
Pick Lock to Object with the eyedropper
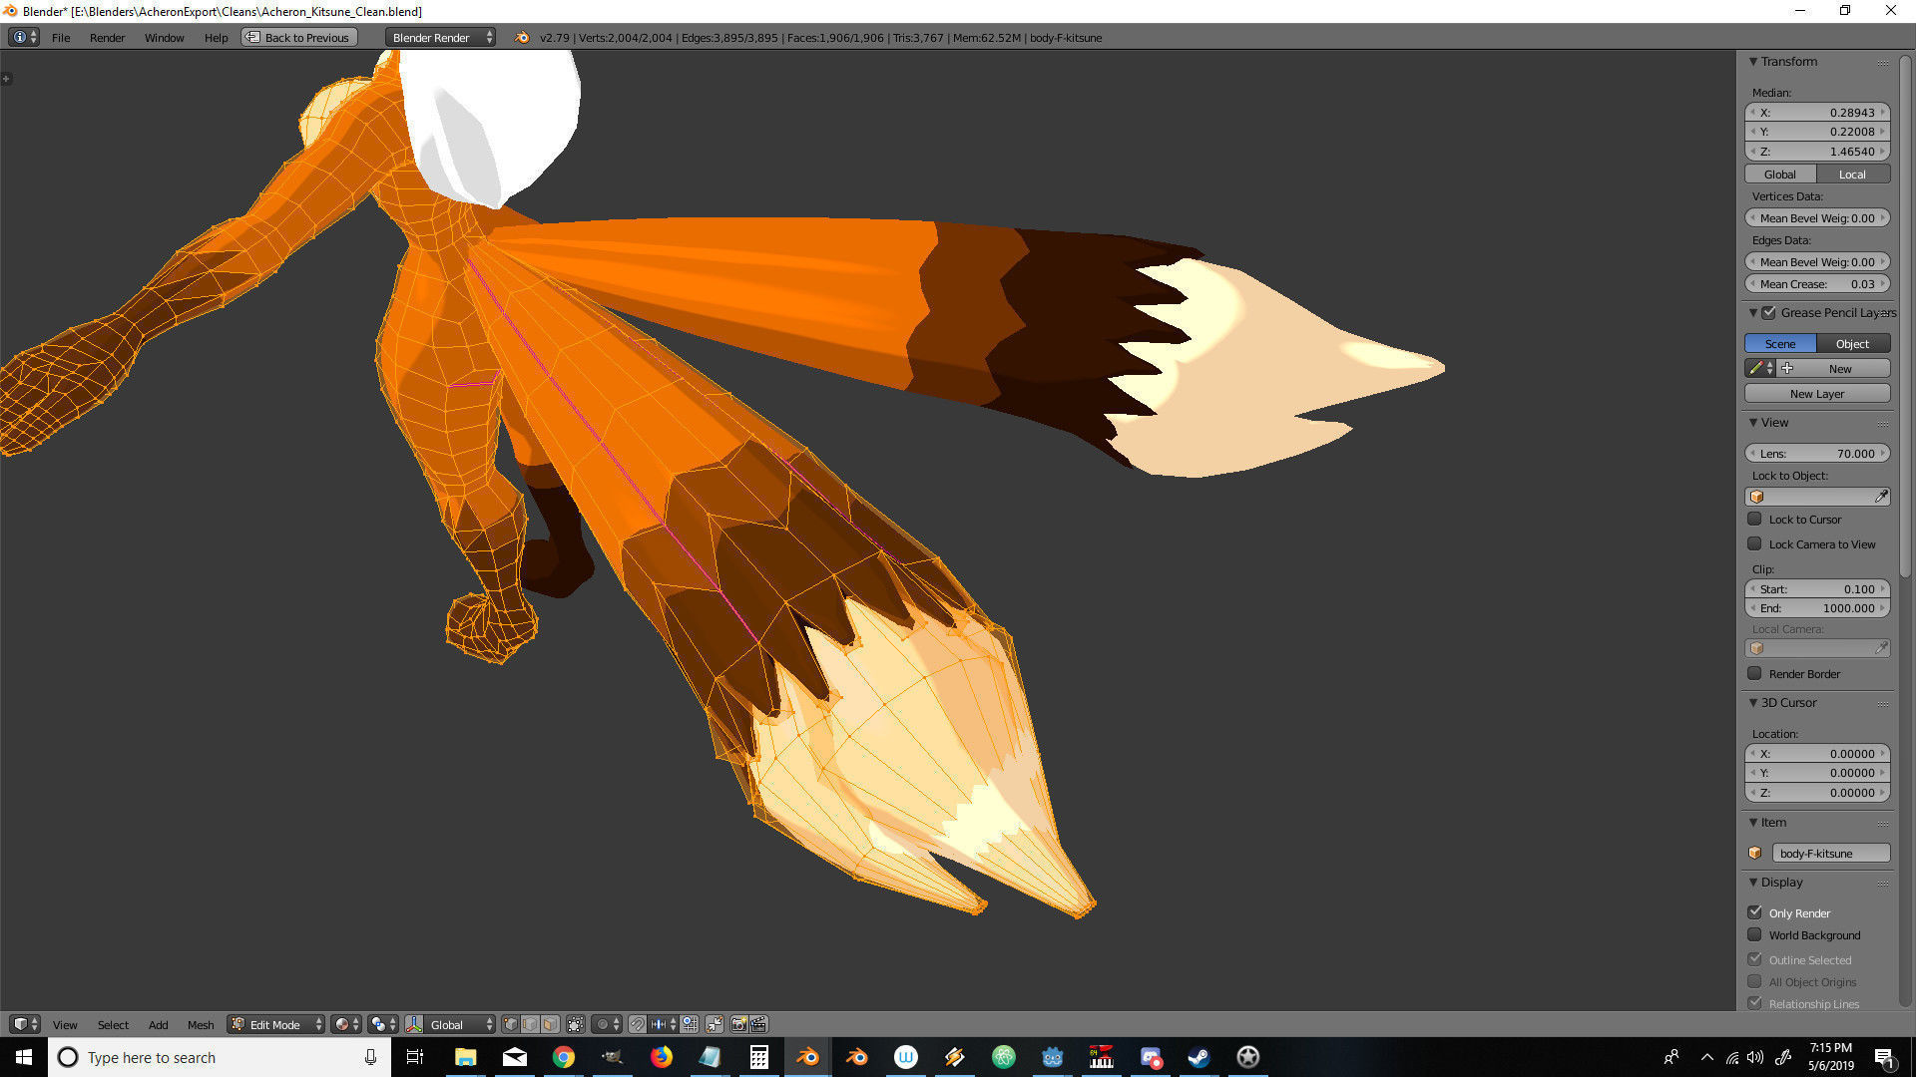[x=1881, y=497]
